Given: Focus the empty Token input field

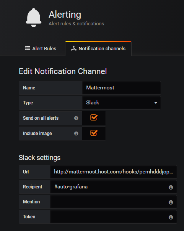Looking at the screenshot, I should pyautogui.click(x=113, y=217).
